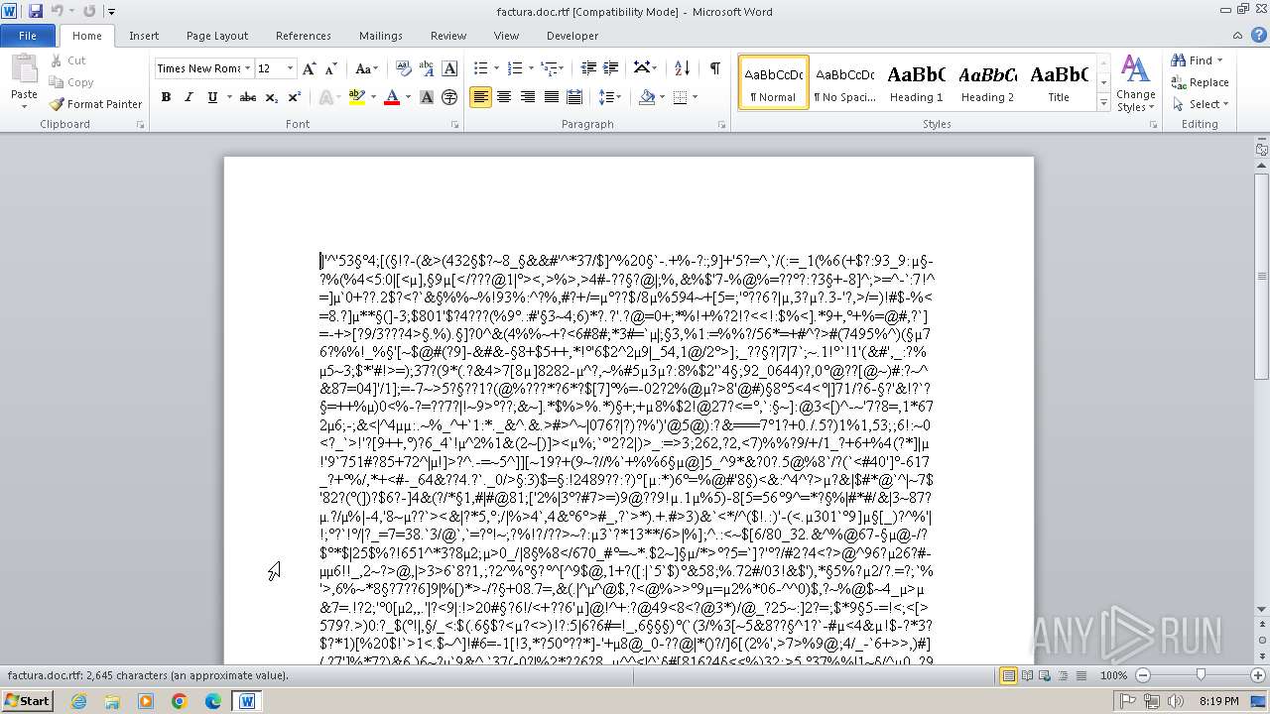This screenshot has width=1270, height=714.
Task: Click the Font Color button
Action: [392, 97]
